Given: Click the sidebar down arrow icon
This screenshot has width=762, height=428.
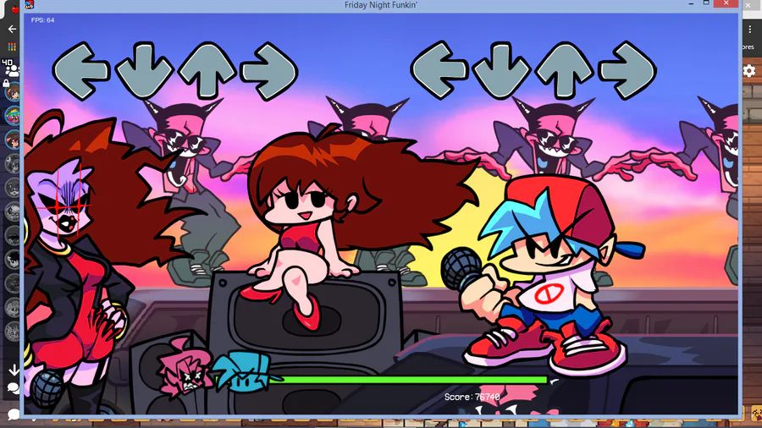Looking at the screenshot, I should click(14, 370).
